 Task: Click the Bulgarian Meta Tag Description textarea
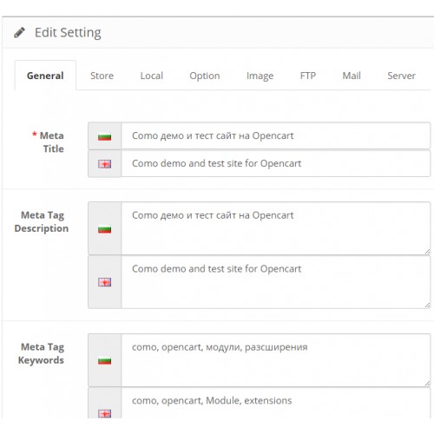tap(276, 228)
